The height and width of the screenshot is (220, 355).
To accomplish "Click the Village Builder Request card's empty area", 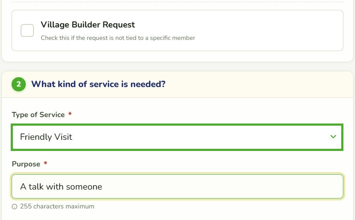I will 261,30.
